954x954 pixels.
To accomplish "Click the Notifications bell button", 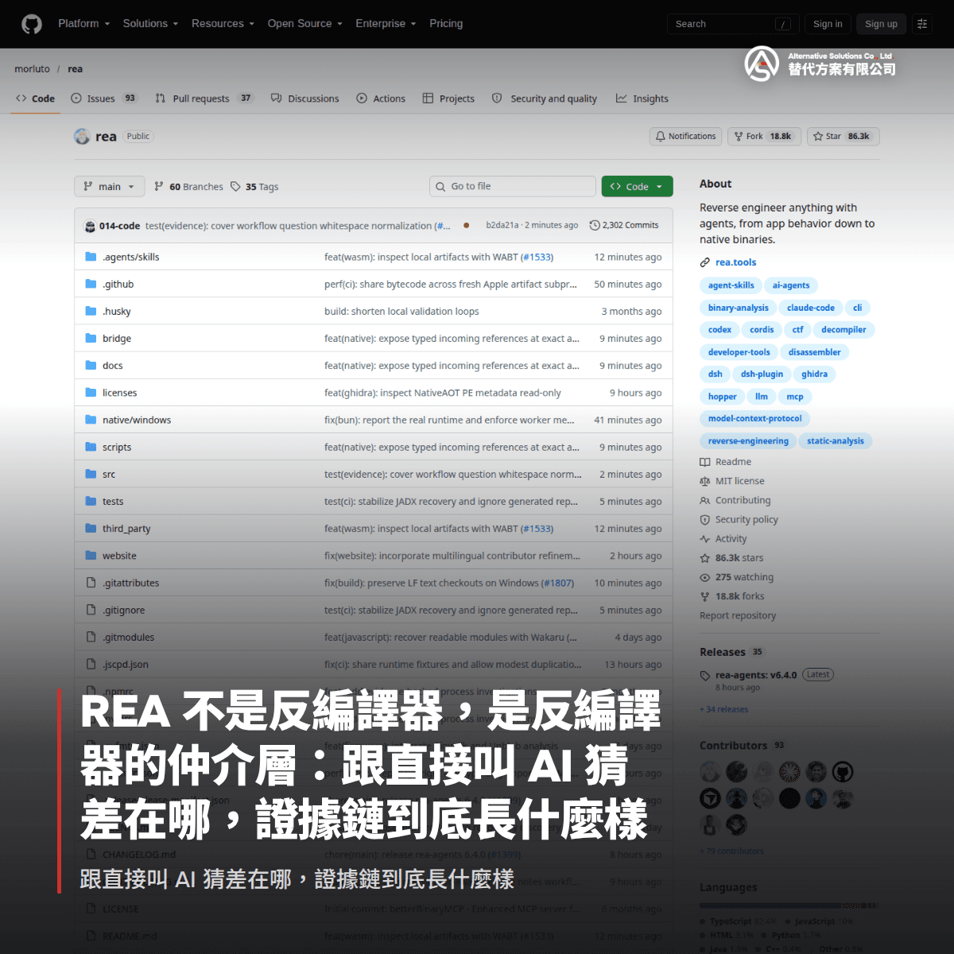I will point(685,137).
